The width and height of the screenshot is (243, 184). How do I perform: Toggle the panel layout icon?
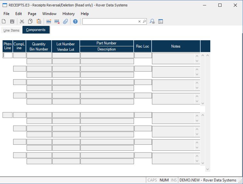[161, 21]
